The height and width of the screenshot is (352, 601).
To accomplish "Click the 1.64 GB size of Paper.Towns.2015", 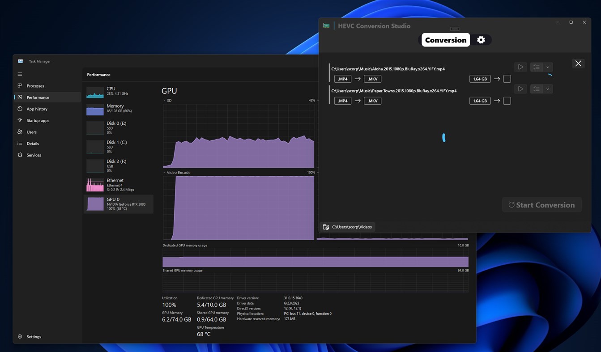I will 480,101.
